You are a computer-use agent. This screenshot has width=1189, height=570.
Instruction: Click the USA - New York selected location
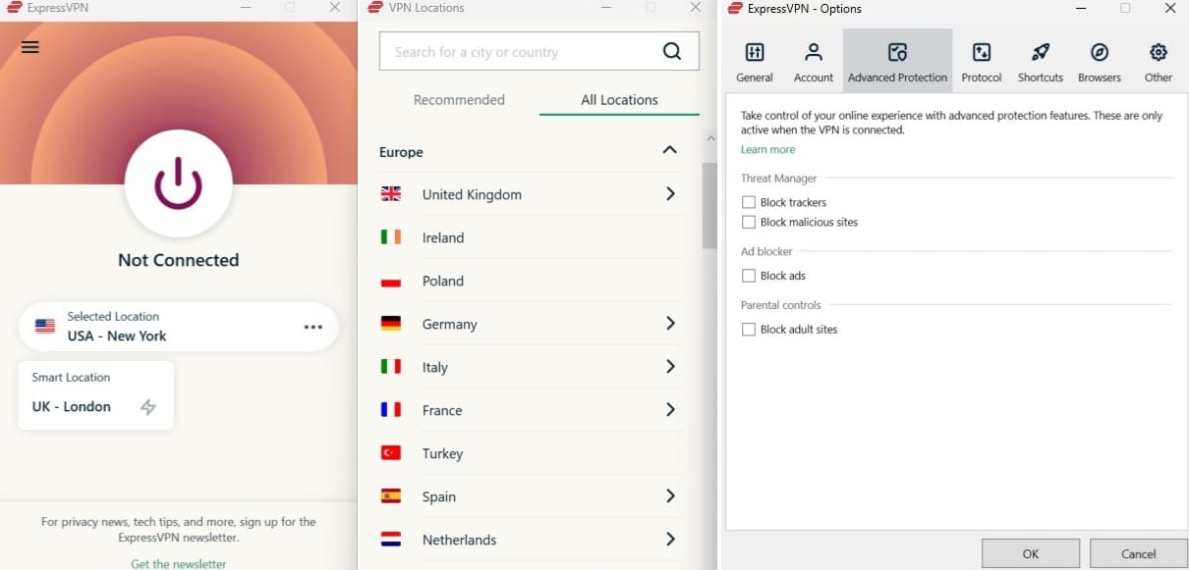point(179,327)
